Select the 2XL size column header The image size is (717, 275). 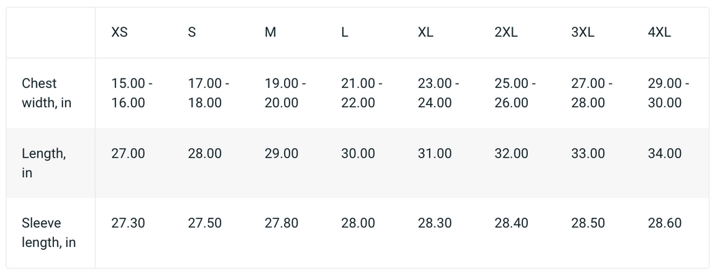pos(506,33)
